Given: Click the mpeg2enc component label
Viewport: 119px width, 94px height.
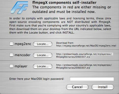Looking at the screenshot, I should (x=23, y=44).
